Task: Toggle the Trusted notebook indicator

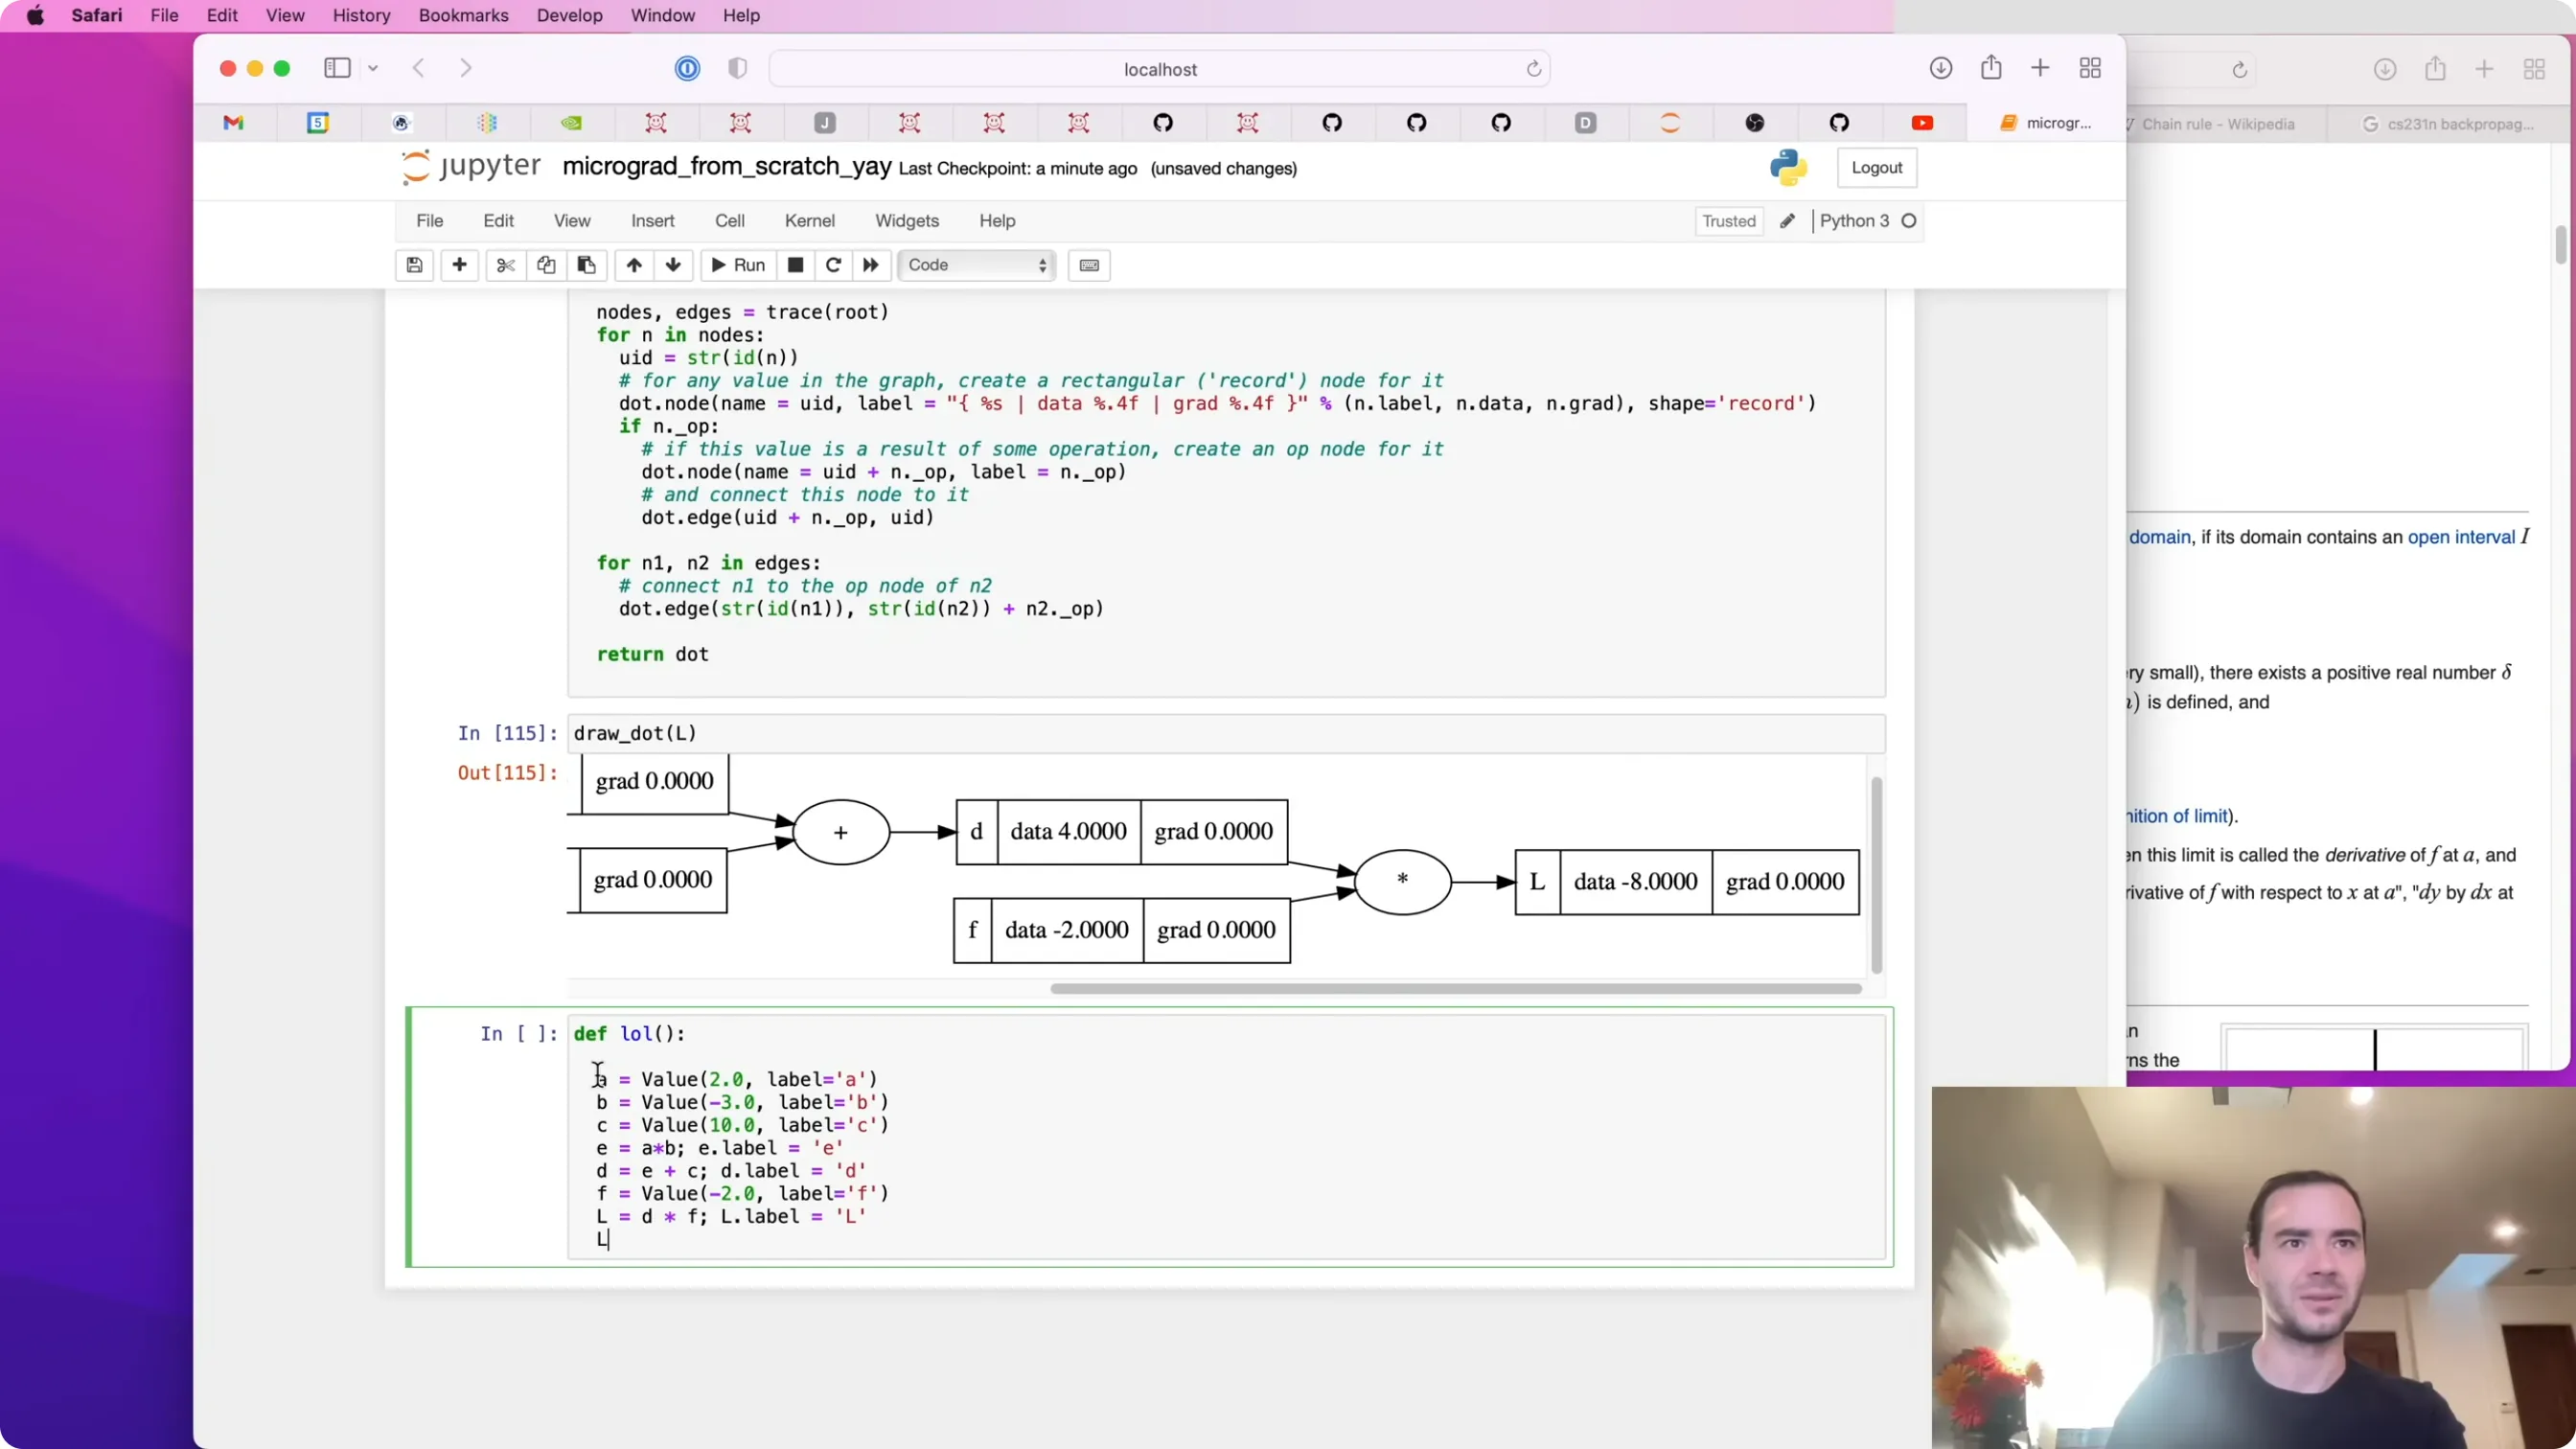Action: click(1729, 221)
